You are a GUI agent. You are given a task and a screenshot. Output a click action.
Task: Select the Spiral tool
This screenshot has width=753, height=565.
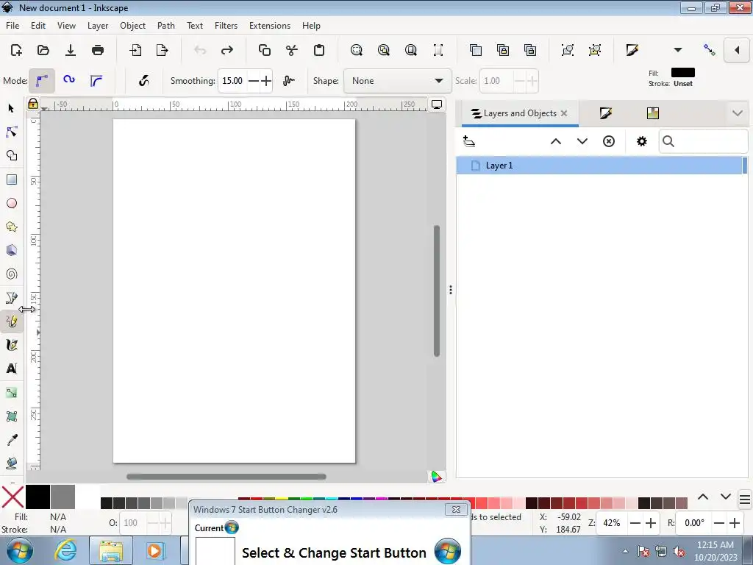click(x=12, y=274)
